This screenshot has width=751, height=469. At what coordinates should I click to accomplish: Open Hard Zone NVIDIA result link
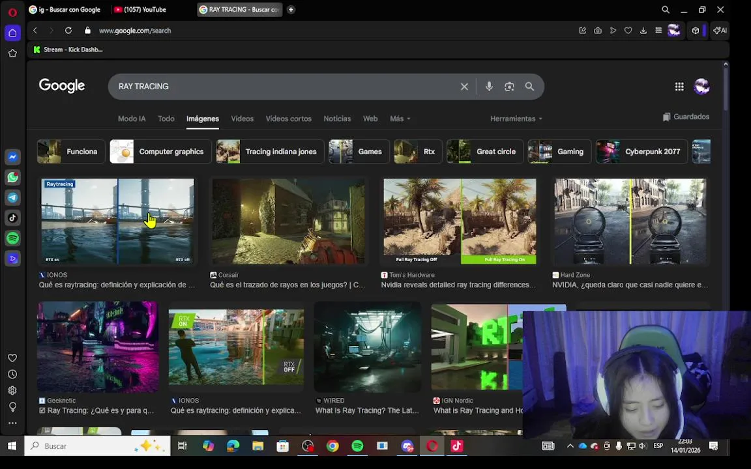click(x=630, y=285)
